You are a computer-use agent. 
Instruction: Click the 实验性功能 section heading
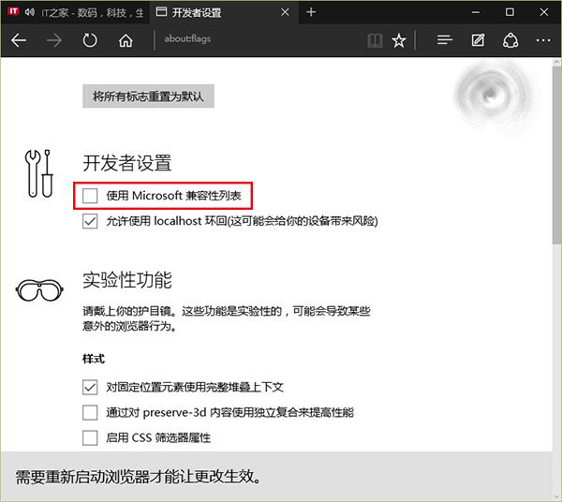(x=127, y=280)
